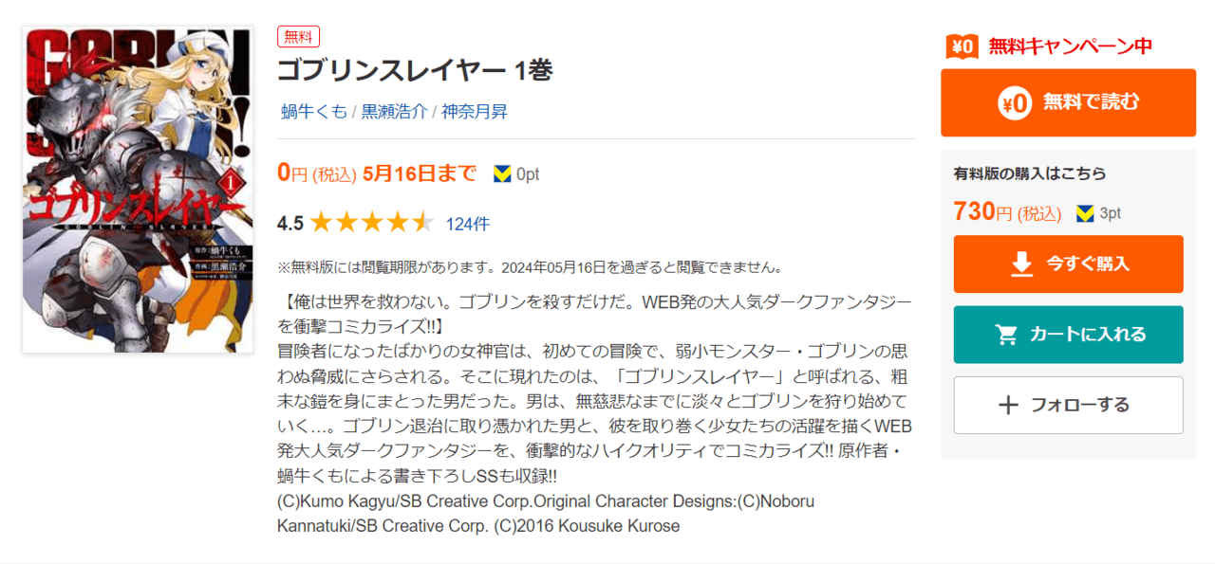Viewport: 1215px width, 564px height.
Task: Open author page for 黒瀬浩介
Action: (394, 112)
